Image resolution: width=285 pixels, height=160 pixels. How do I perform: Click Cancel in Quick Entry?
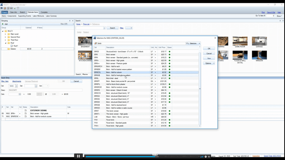76,81
